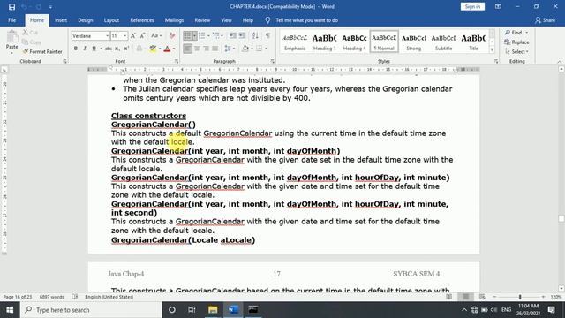Toggle Align Left
The height and width of the screenshot is (318, 565).
188,49
